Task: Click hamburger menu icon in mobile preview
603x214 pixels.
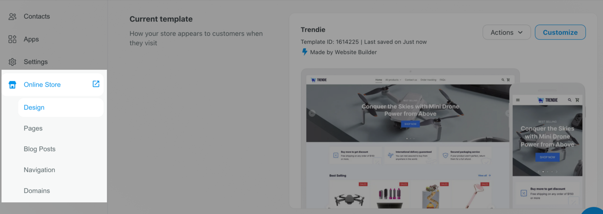Action: pyautogui.click(x=518, y=100)
